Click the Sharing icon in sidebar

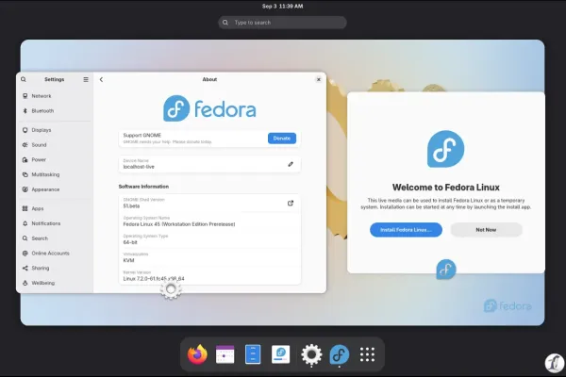pos(25,268)
